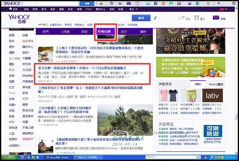Image resolution: width=239 pixels, height=161 pixels.
Task: Open the purple envelope mail icon in the Yahoo toolbar
Action: coord(129,3)
